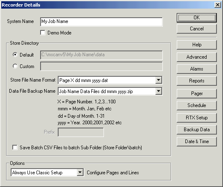Viewport: 223px width, 187px height.
Task: Open the Reports settings
Action: click(197, 81)
